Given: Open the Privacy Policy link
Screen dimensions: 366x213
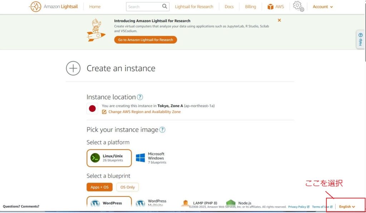Looking at the screenshot, I should coord(298,207).
